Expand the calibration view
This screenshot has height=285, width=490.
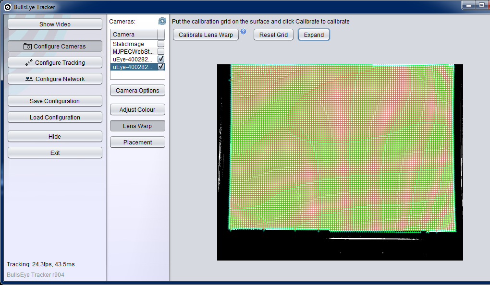coord(314,35)
